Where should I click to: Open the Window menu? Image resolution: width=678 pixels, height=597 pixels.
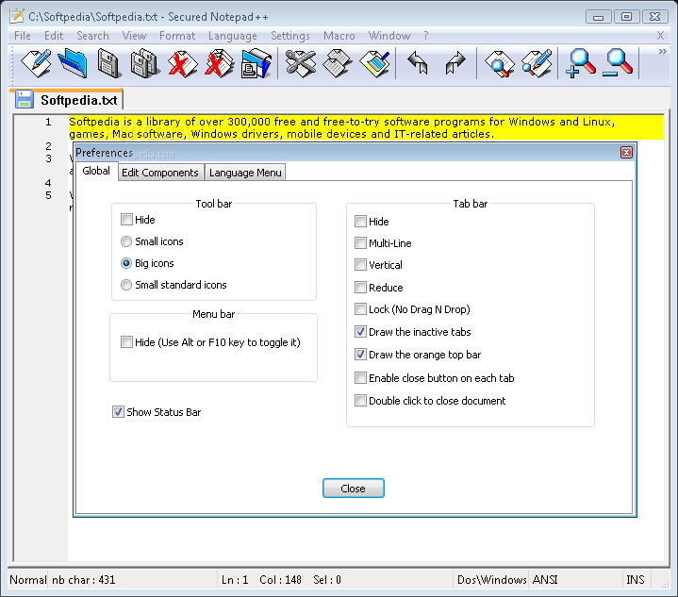389,36
